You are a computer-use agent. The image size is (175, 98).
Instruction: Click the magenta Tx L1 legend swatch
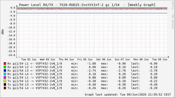(x=5, y=77)
